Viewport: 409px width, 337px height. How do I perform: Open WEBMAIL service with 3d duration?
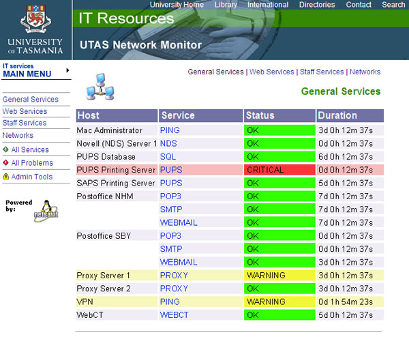coord(179,262)
